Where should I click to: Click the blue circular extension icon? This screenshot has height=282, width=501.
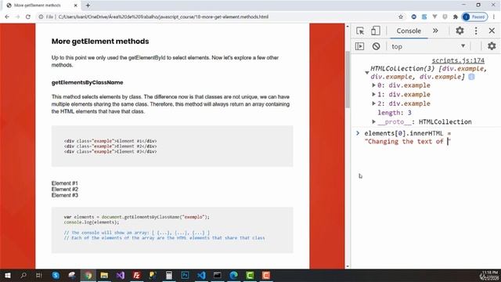click(x=414, y=16)
